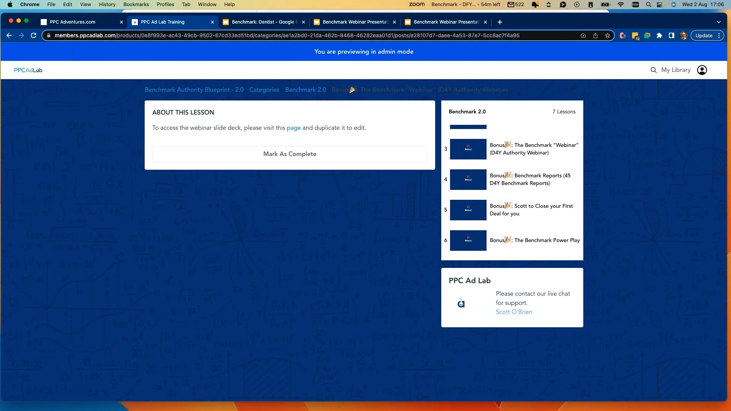Open My Library
This screenshot has width=731, height=411.
point(676,70)
